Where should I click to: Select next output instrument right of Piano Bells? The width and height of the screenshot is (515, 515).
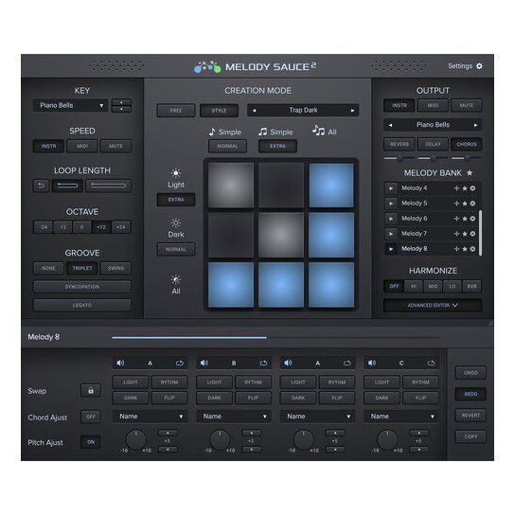point(475,125)
